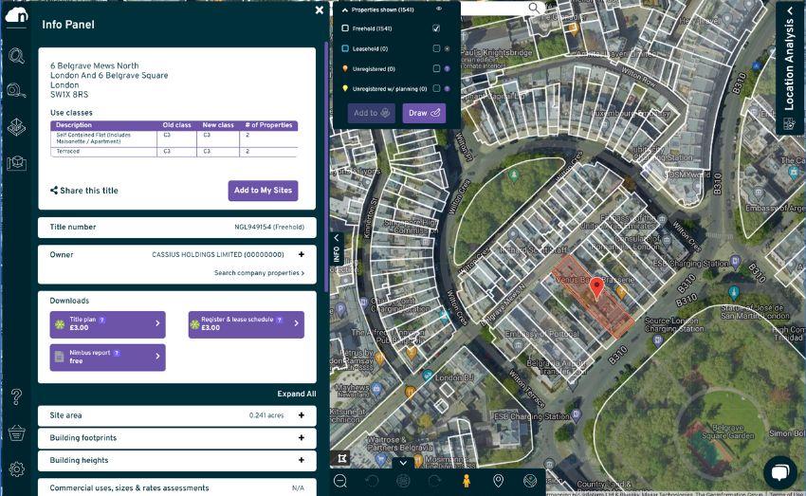This screenshot has width=806, height=496.
Task: Click Search company properties link
Action: (259, 273)
